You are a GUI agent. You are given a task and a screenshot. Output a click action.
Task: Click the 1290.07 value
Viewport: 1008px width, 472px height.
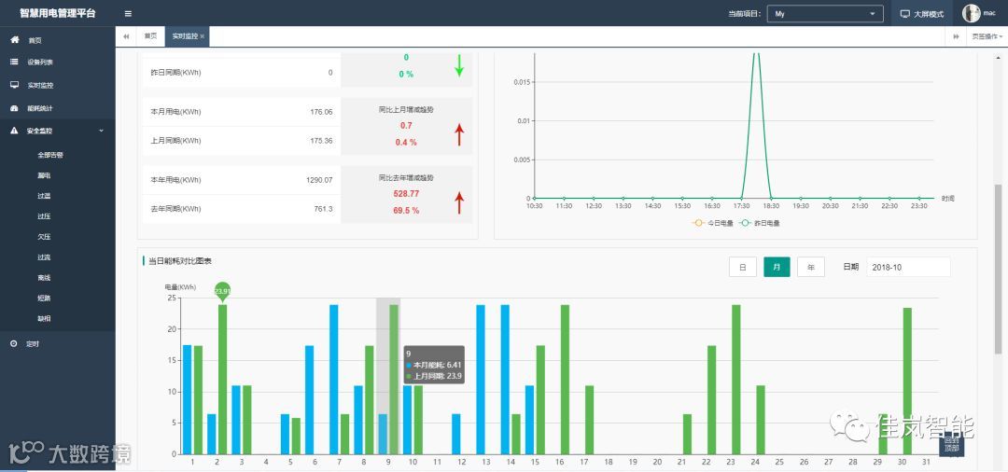pos(319,180)
